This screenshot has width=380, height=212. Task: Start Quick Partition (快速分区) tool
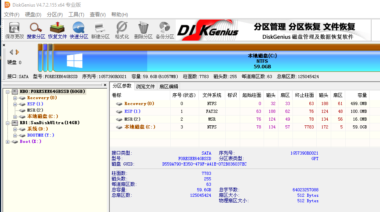79,30
